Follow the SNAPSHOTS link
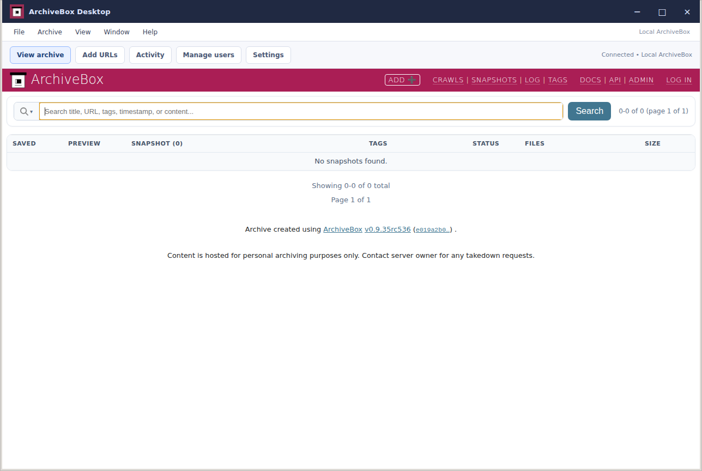The height and width of the screenshot is (471, 702). (x=494, y=80)
